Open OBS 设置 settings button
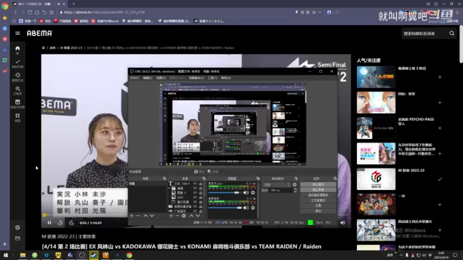463x260 pixels. 318,206
